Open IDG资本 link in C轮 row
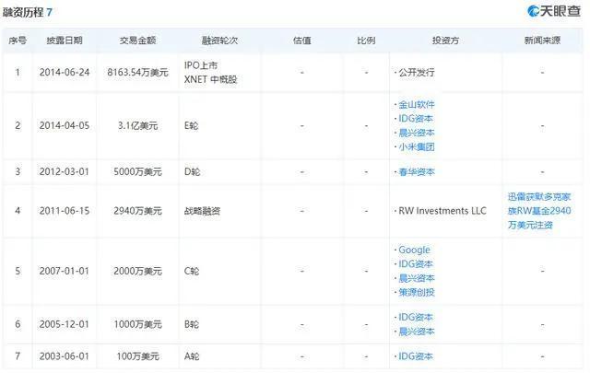The width and height of the screenshot is (590, 373). (416, 264)
